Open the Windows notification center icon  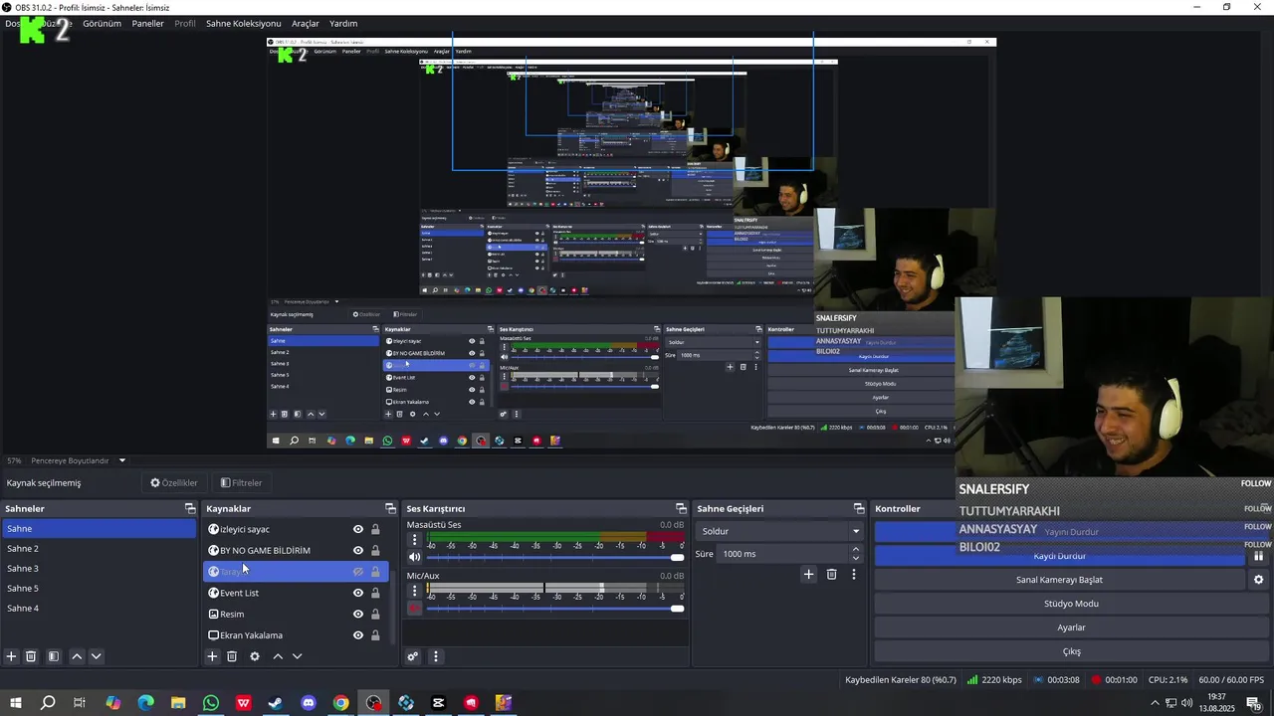(x=1253, y=703)
